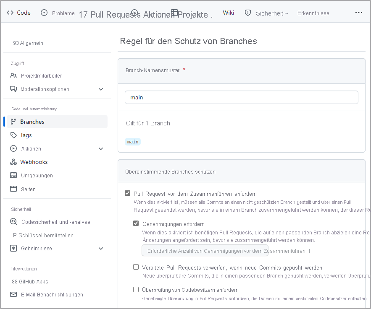Screen dimensions: 371x309
Task: Open Webhooks settings
Action: [34, 162]
